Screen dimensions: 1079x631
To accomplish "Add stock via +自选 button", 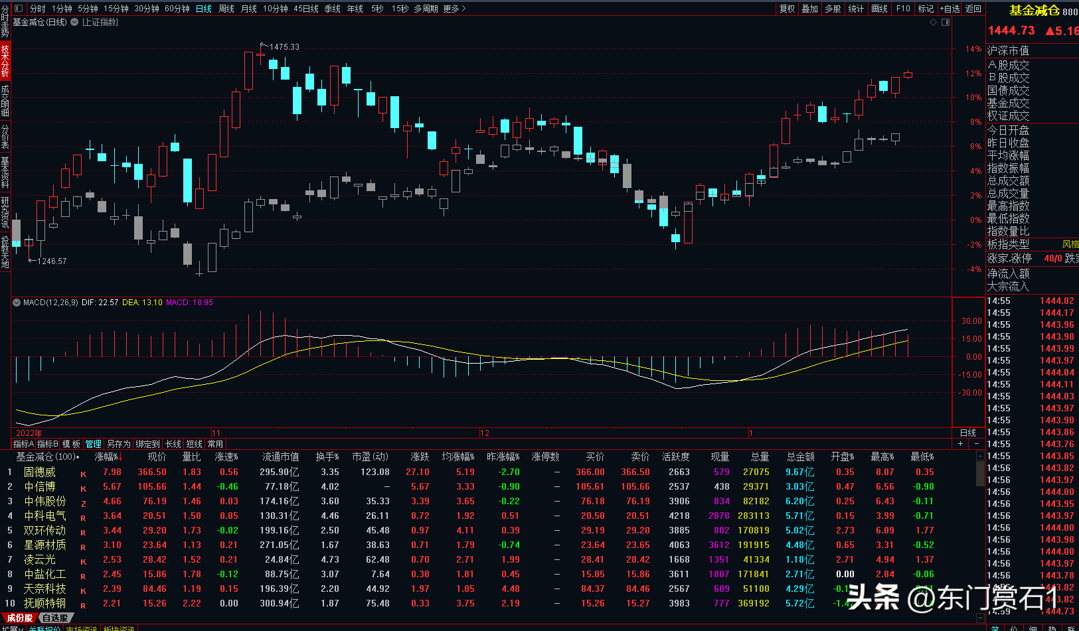I will point(950,9).
